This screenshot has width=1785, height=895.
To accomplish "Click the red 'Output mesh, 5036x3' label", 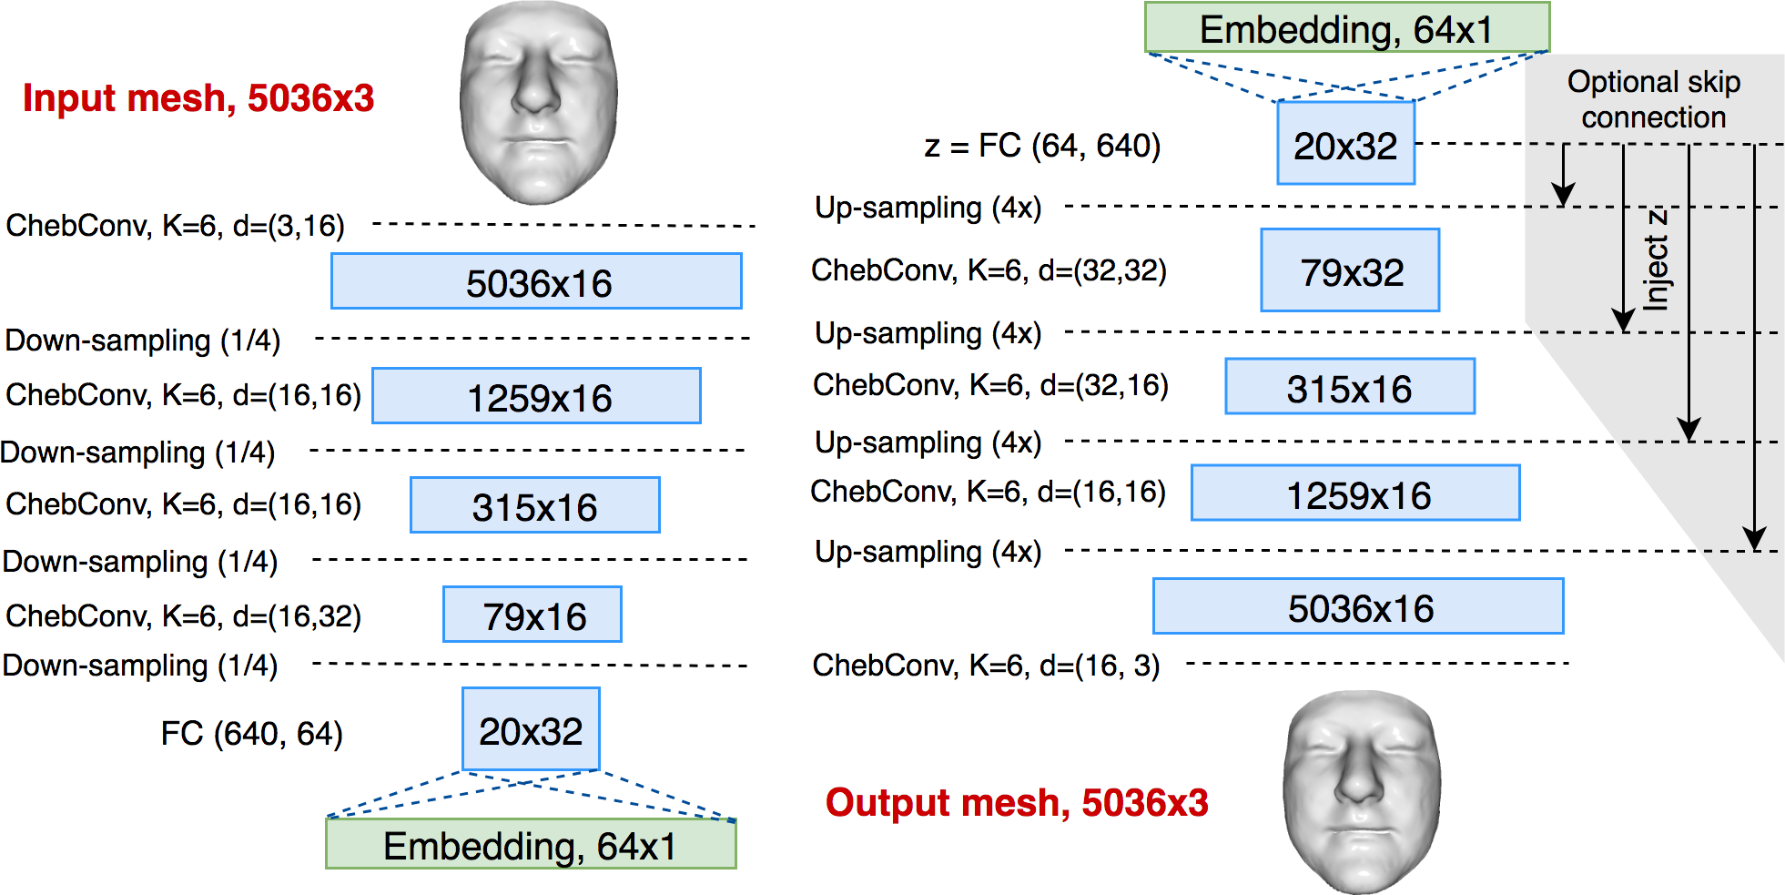I will (1017, 803).
